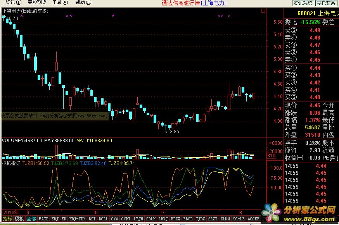
Task: Click the 买④ price 4.41
Action: tap(315, 90)
